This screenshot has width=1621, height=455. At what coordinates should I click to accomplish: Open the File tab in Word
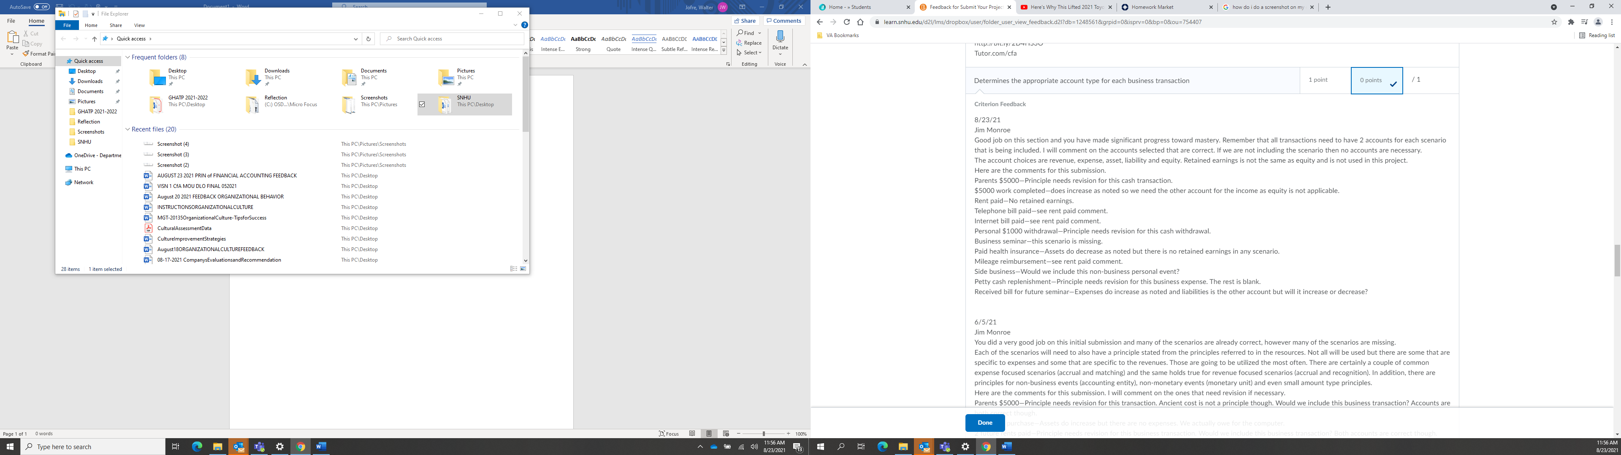point(11,21)
